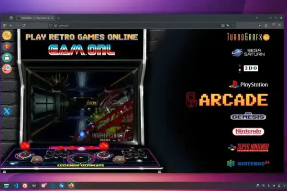The width and height of the screenshot is (287, 191).
Task: Click the red extension icon in browser toolbar
Action: (x=273, y=25)
